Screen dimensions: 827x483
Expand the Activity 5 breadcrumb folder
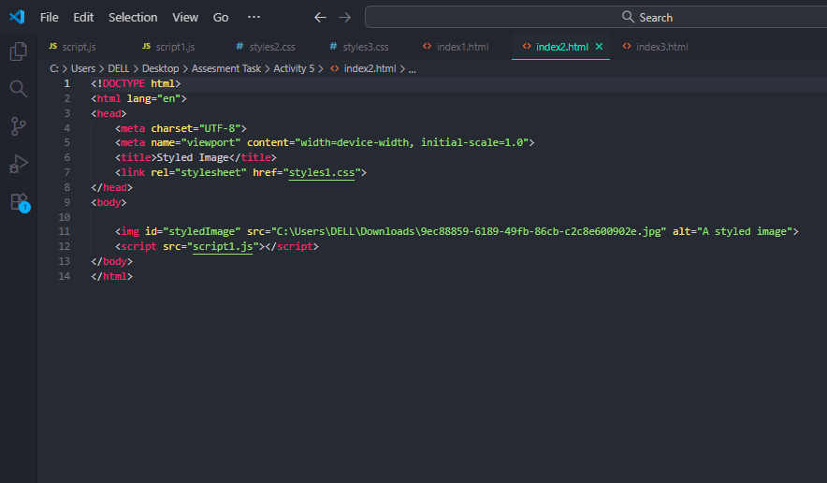point(294,68)
